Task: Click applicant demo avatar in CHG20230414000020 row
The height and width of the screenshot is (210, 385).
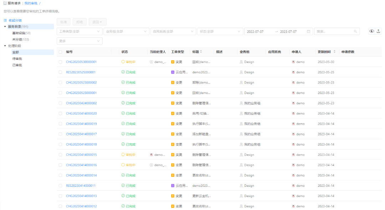Action: click(x=293, y=113)
